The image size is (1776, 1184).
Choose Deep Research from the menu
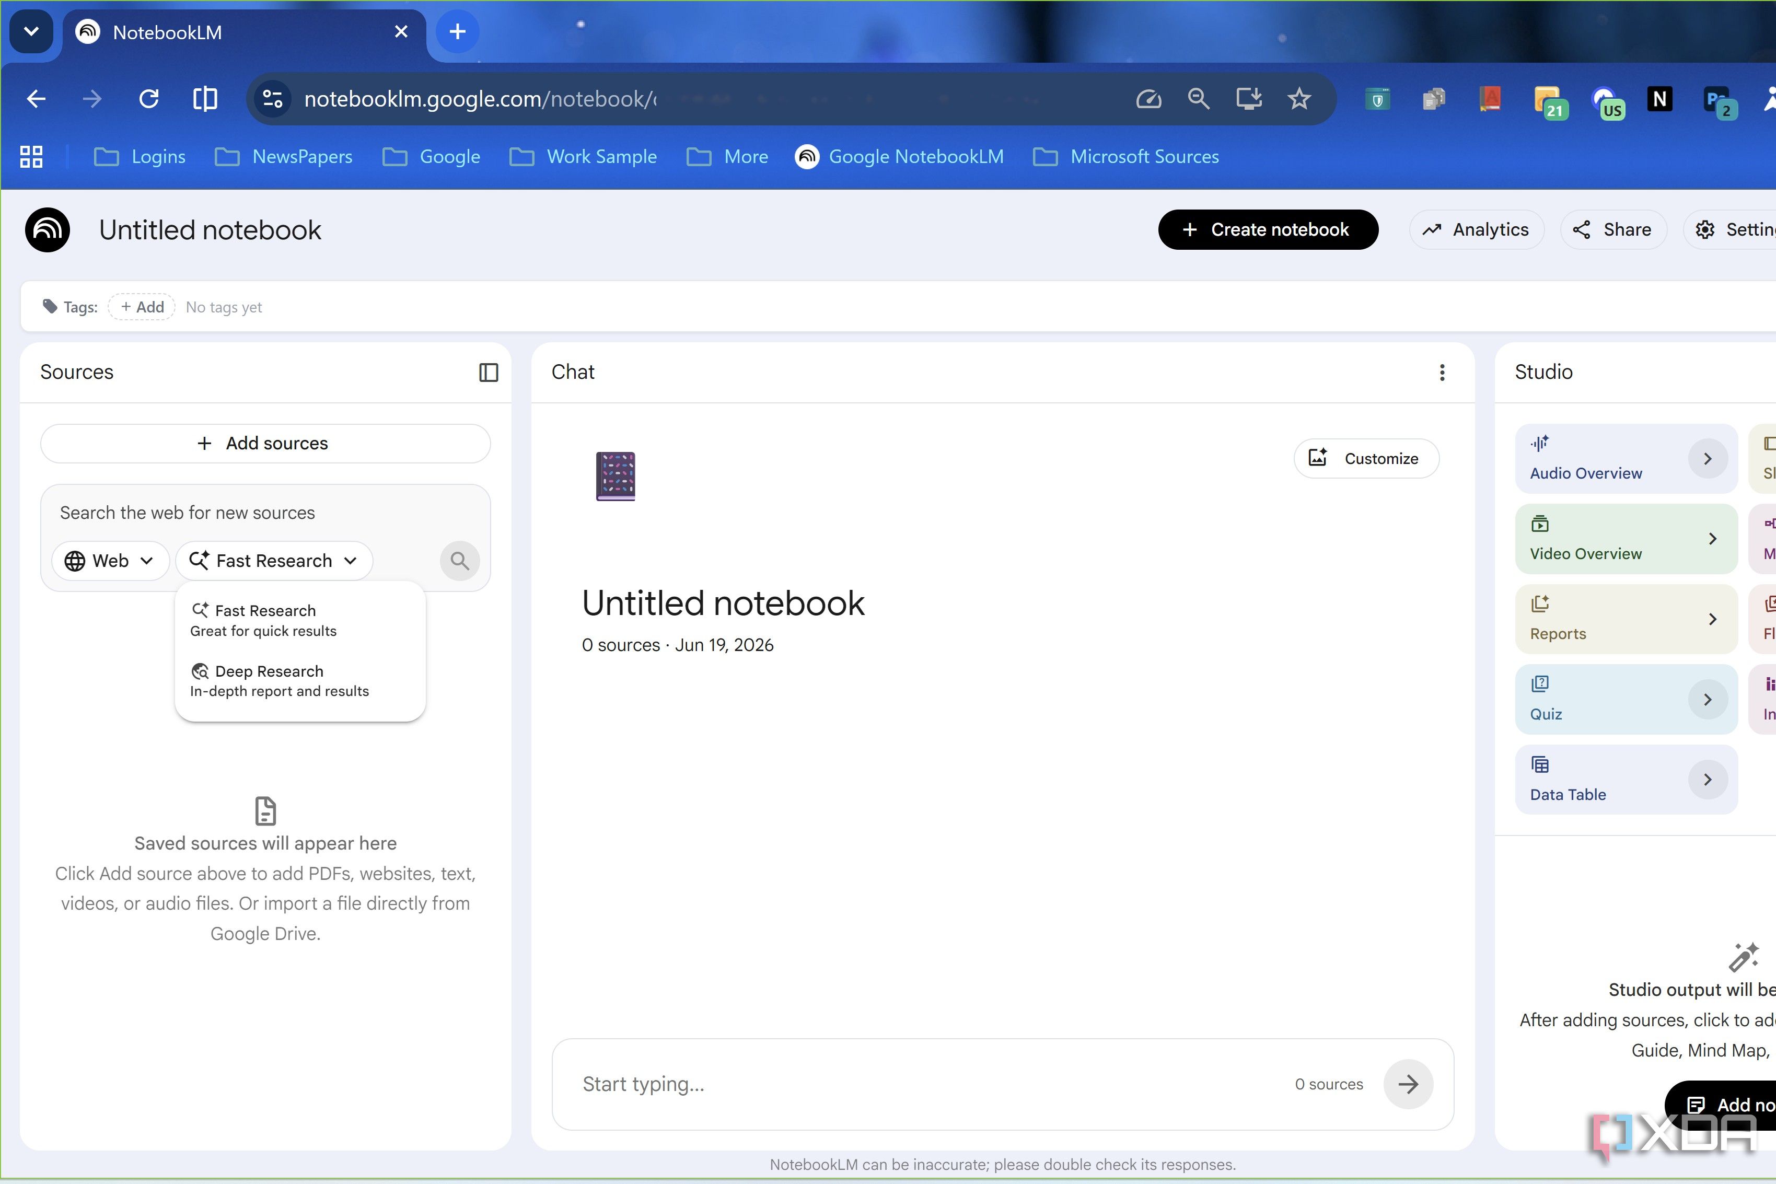pos(300,680)
